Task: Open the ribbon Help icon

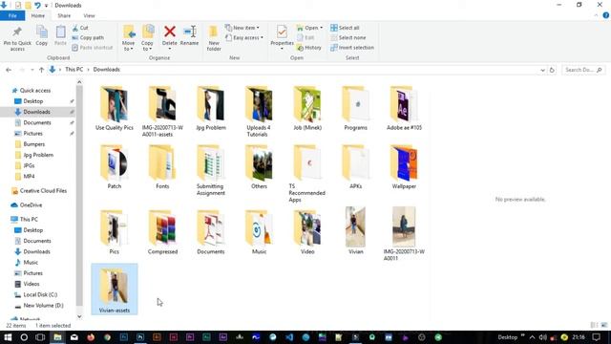Action: (606, 15)
